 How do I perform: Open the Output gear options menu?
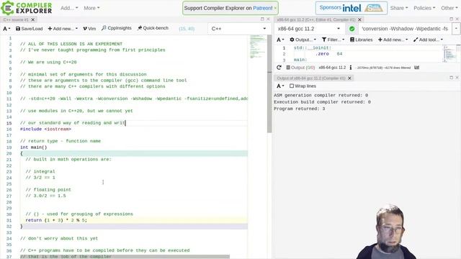pyautogui.click(x=303, y=40)
